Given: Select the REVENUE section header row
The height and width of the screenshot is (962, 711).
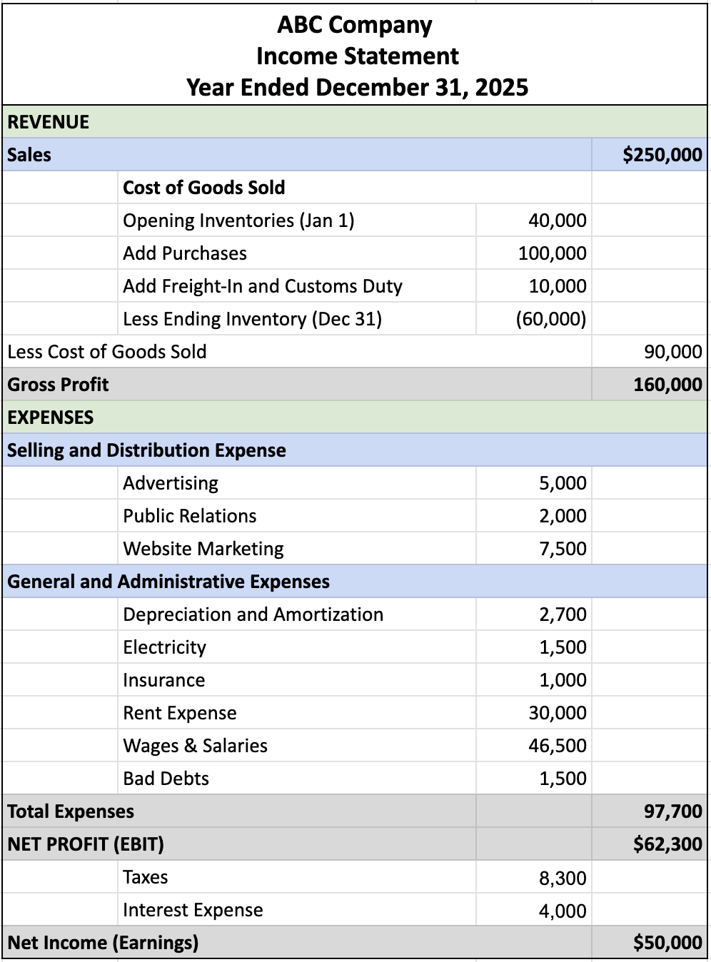Looking at the screenshot, I should coord(355,122).
